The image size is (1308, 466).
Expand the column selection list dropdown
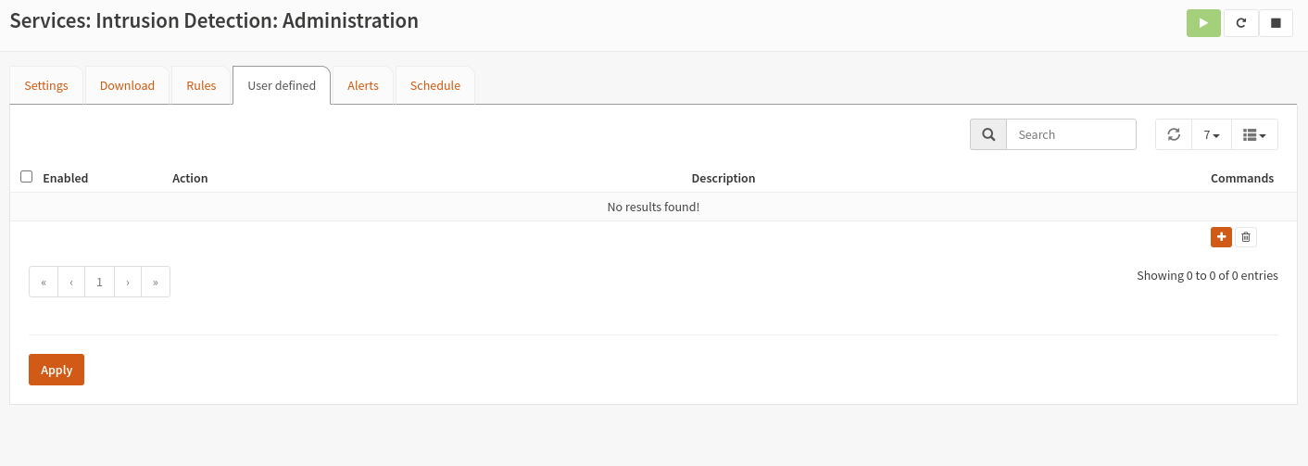point(1254,134)
